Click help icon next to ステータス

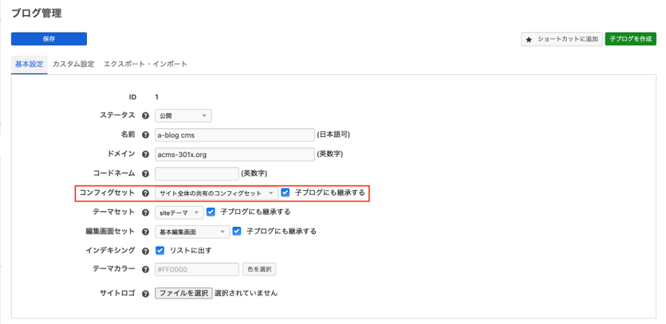click(x=145, y=116)
